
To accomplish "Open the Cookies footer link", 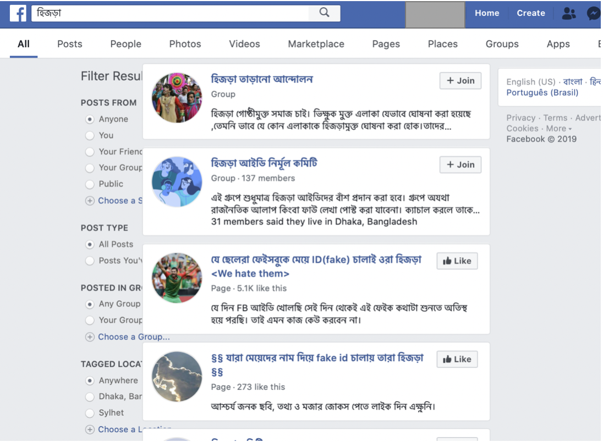I will pos(522,129).
